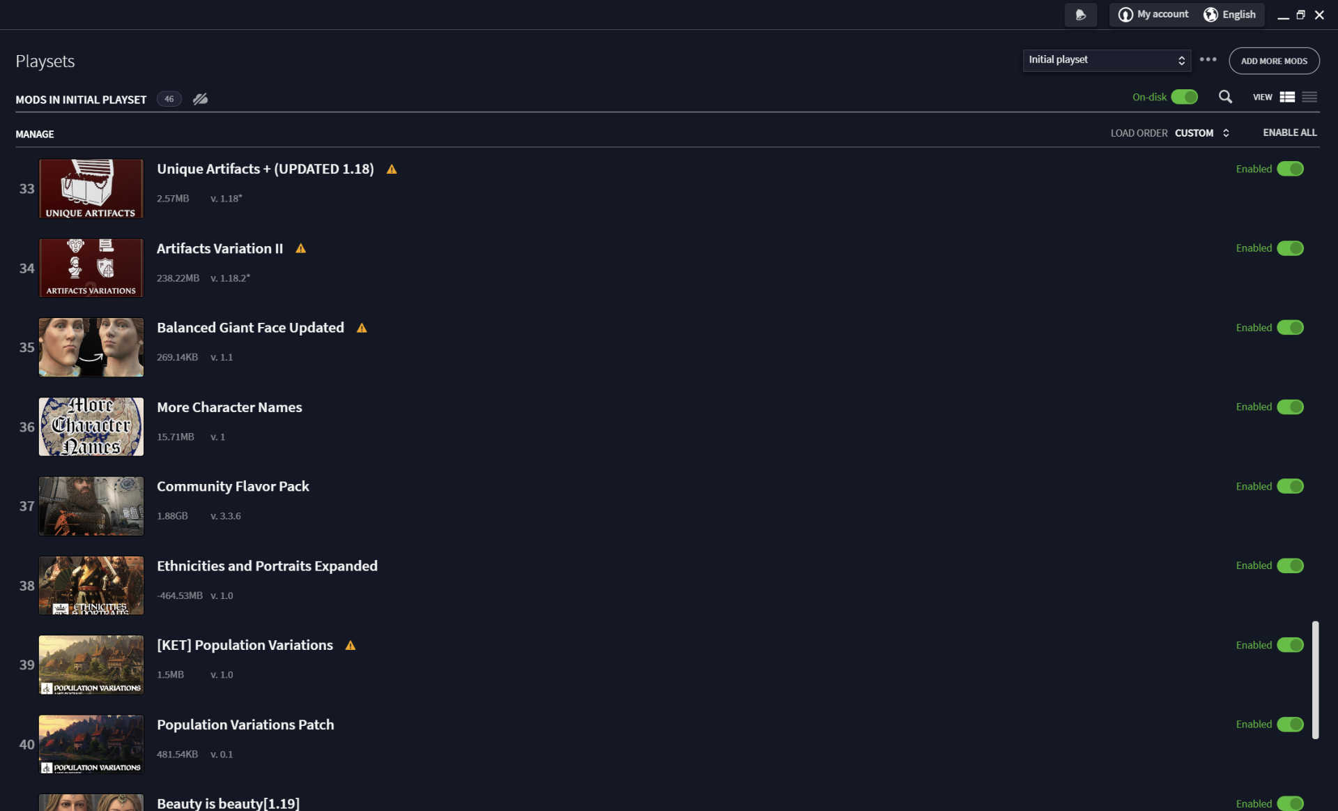Click the mod count badge 46
The width and height of the screenshot is (1338, 811).
(169, 99)
